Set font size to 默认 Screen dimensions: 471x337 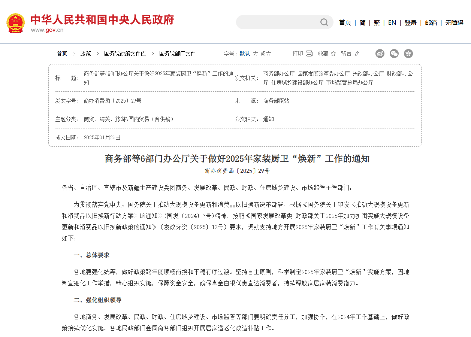(x=245, y=54)
